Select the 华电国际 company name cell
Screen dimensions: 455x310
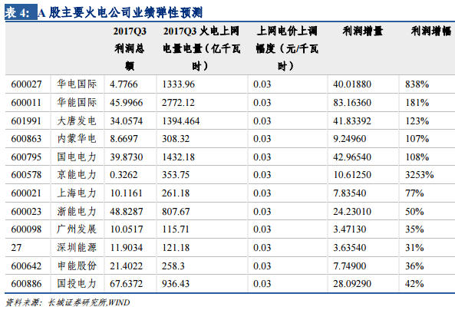tap(77, 84)
